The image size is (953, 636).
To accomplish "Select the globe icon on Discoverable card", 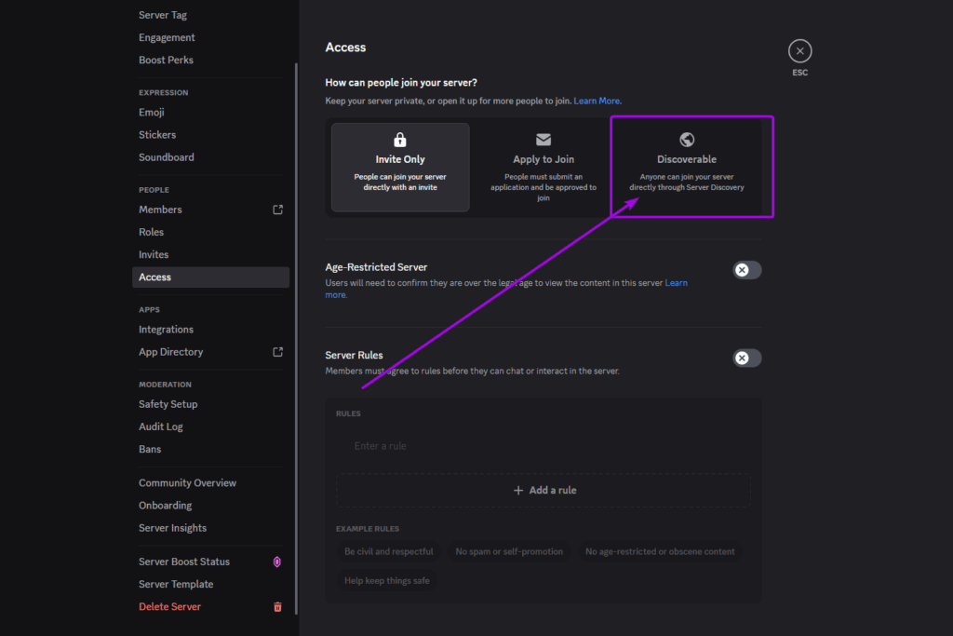I will pyautogui.click(x=687, y=139).
